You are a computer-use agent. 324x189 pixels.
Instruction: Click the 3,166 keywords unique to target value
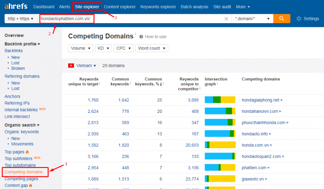point(93,157)
